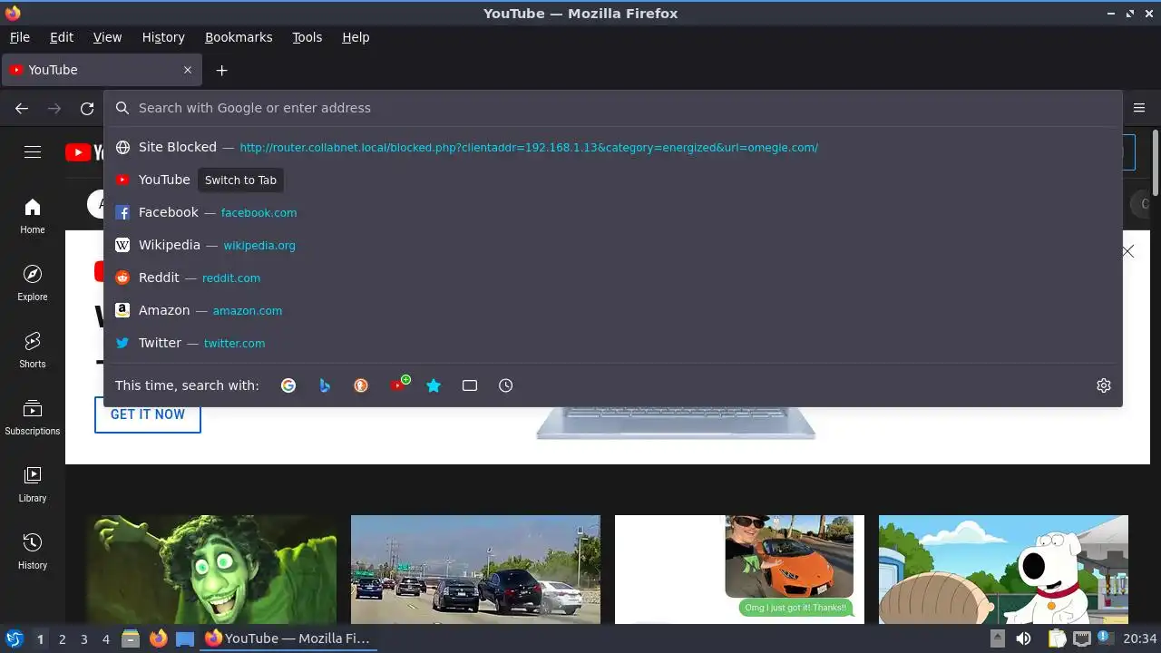This screenshot has width=1161, height=653.
Task: Open search settings gear in dropdown
Action: (x=1104, y=385)
